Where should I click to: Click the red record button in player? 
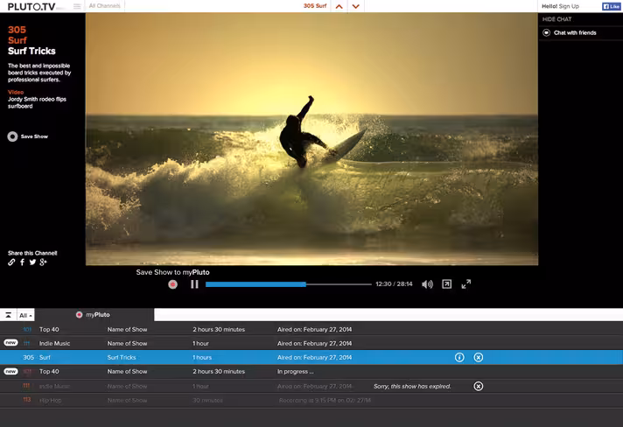(172, 284)
